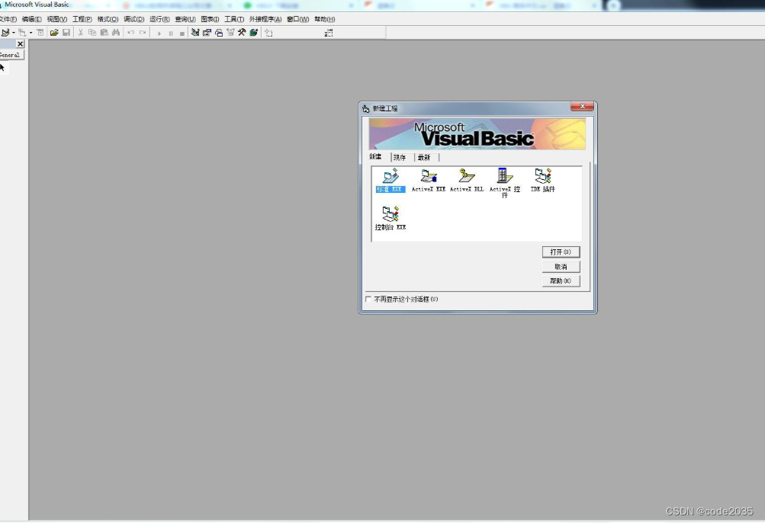Open the 调试(D) menu
The image size is (765, 523).
coord(133,19)
